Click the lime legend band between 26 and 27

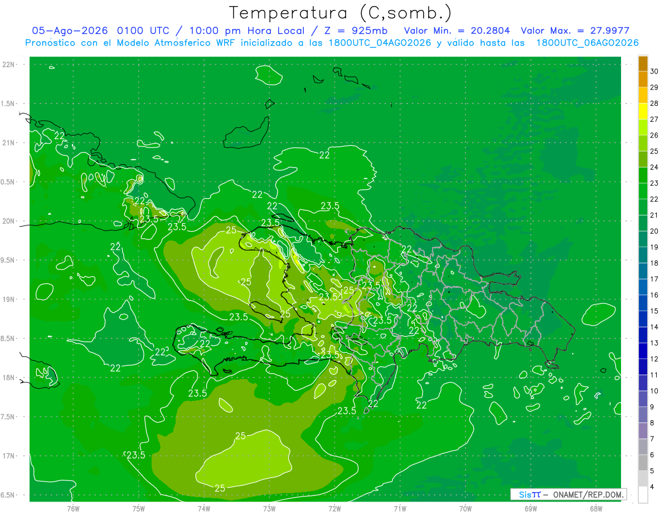(x=643, y=127)
